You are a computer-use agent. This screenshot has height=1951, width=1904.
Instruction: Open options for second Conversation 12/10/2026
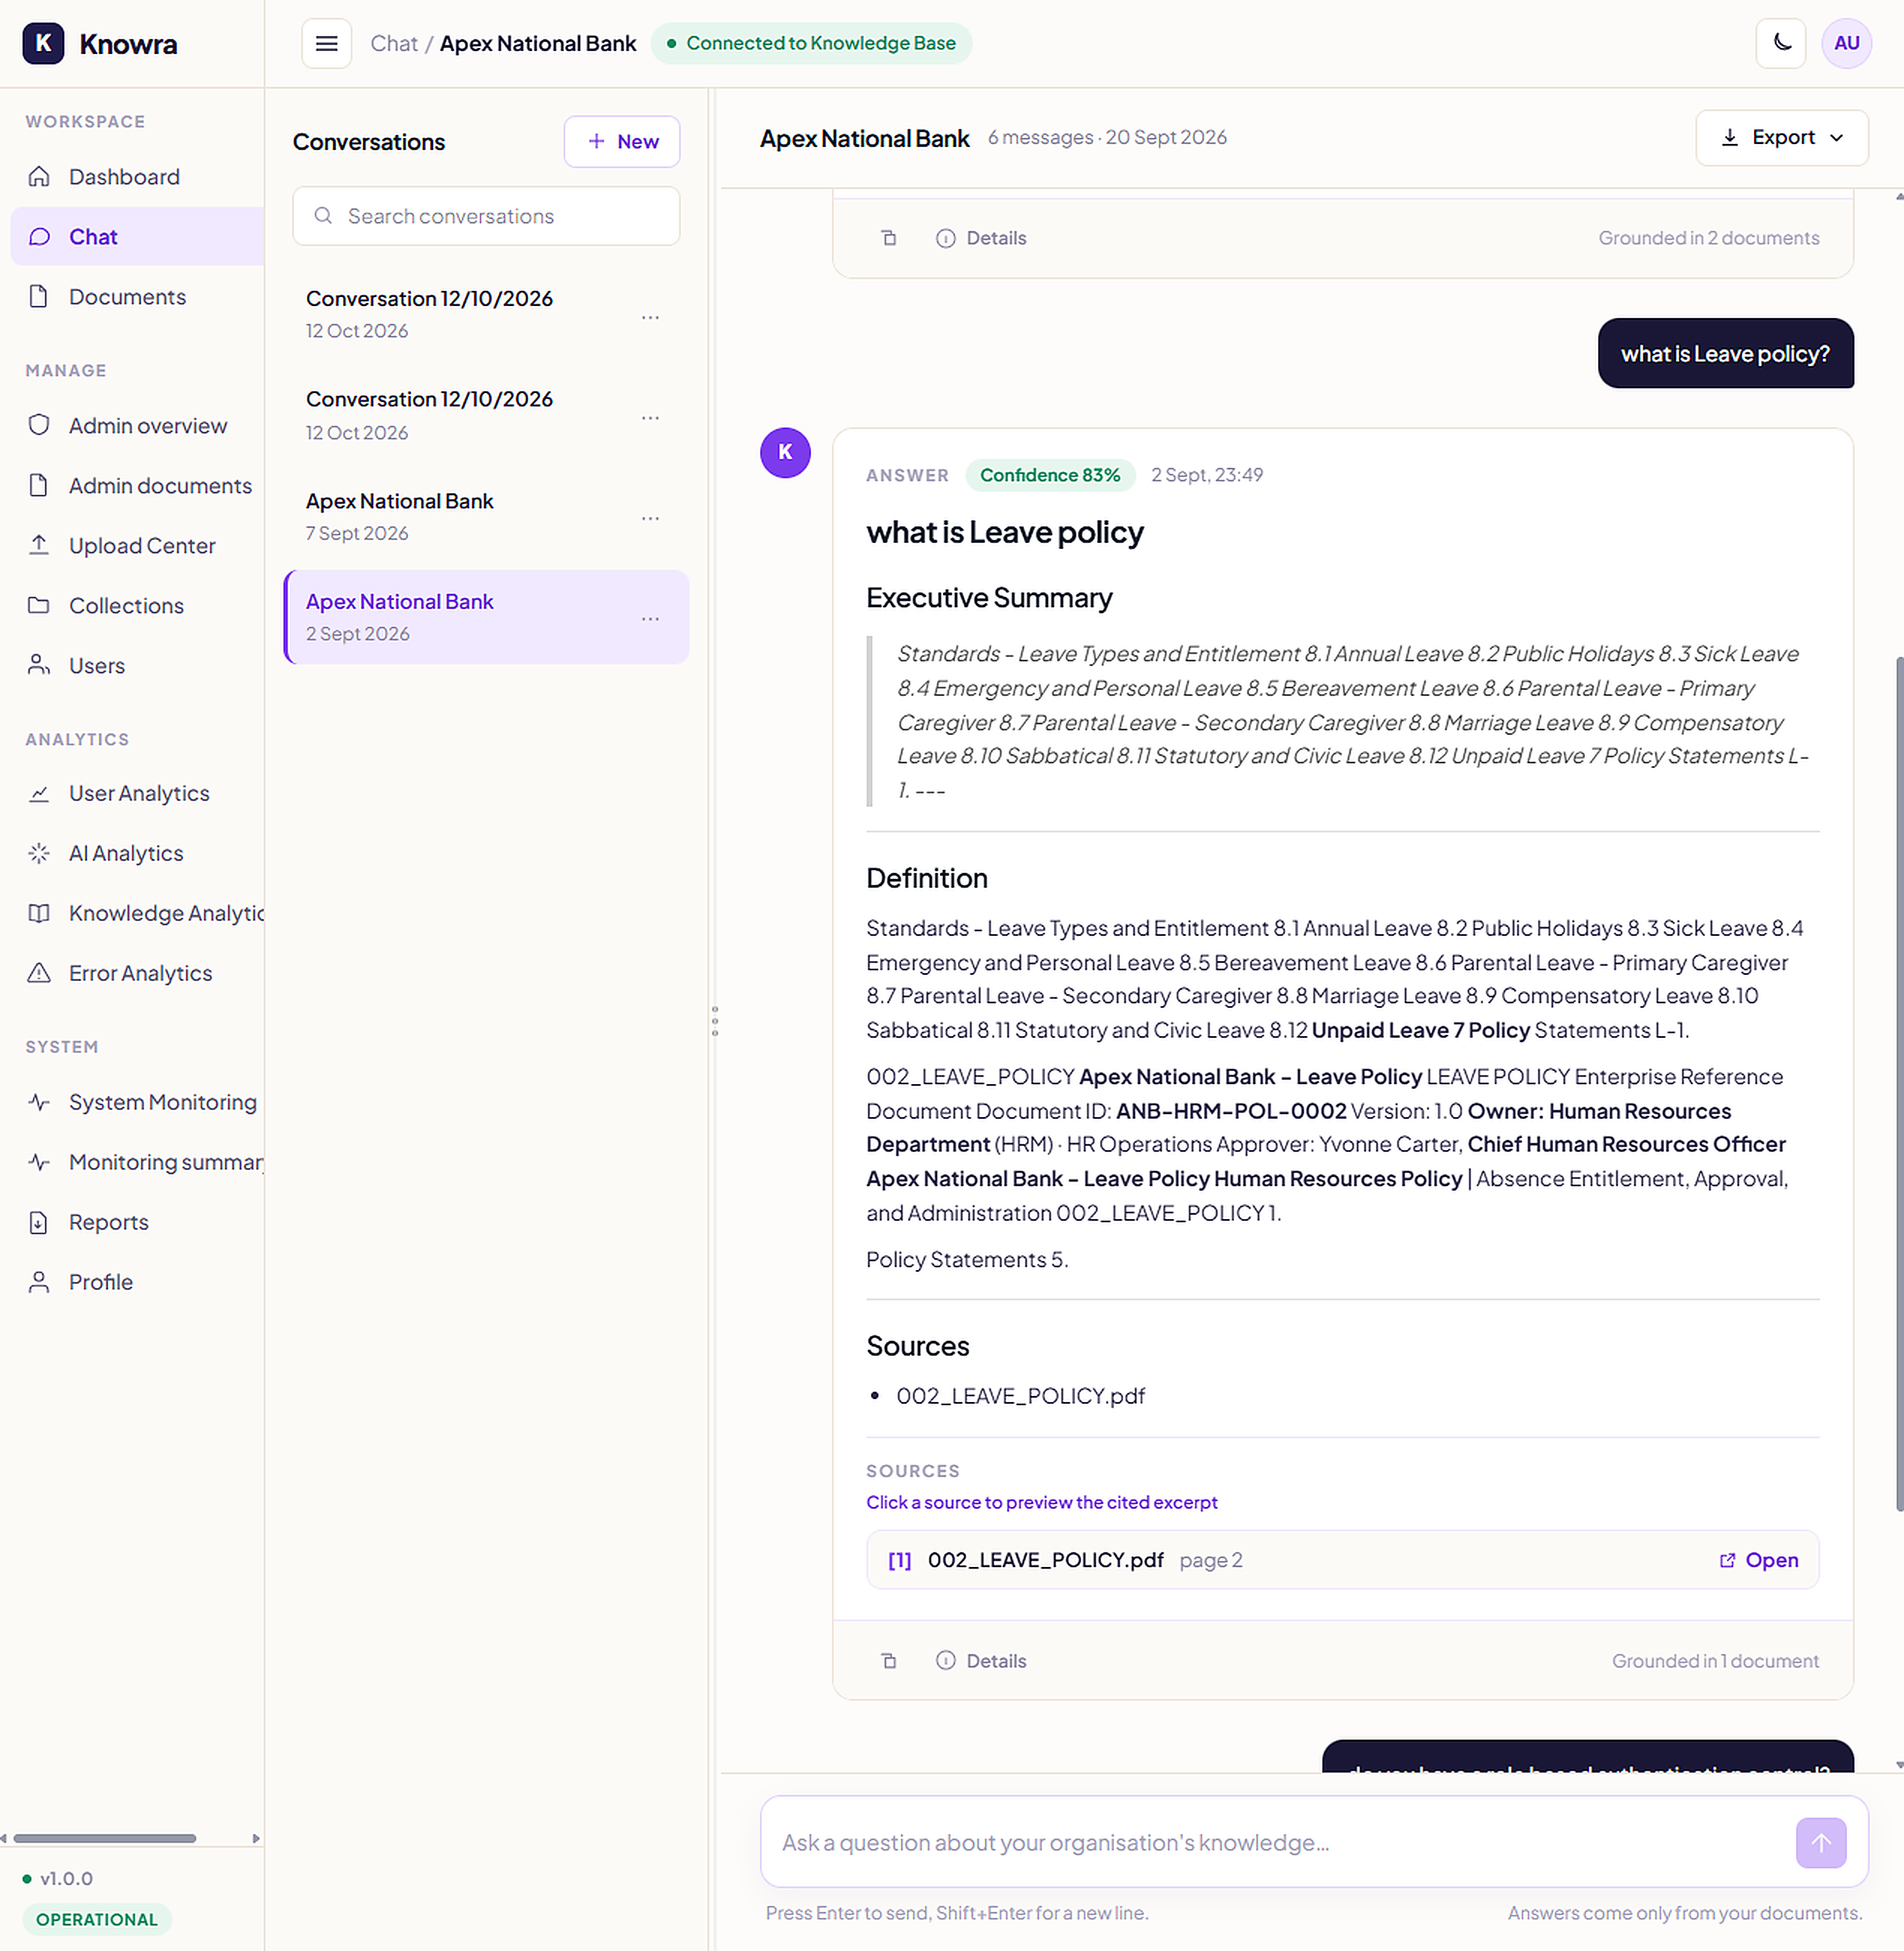coord(650,417)
